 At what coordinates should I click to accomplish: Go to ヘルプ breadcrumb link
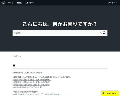pyautogui.click(x=15, y=56)
